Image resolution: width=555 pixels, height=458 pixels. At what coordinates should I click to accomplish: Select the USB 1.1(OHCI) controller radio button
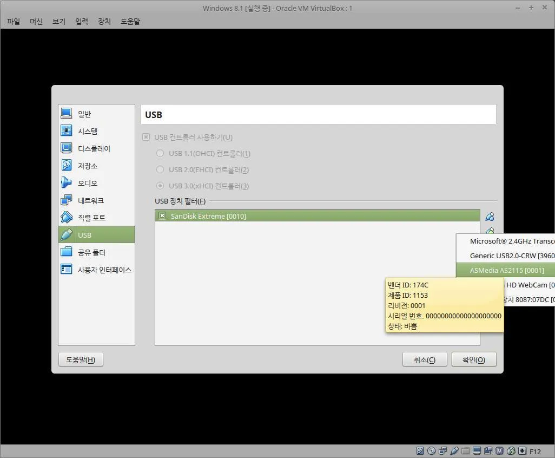[160, 153]
